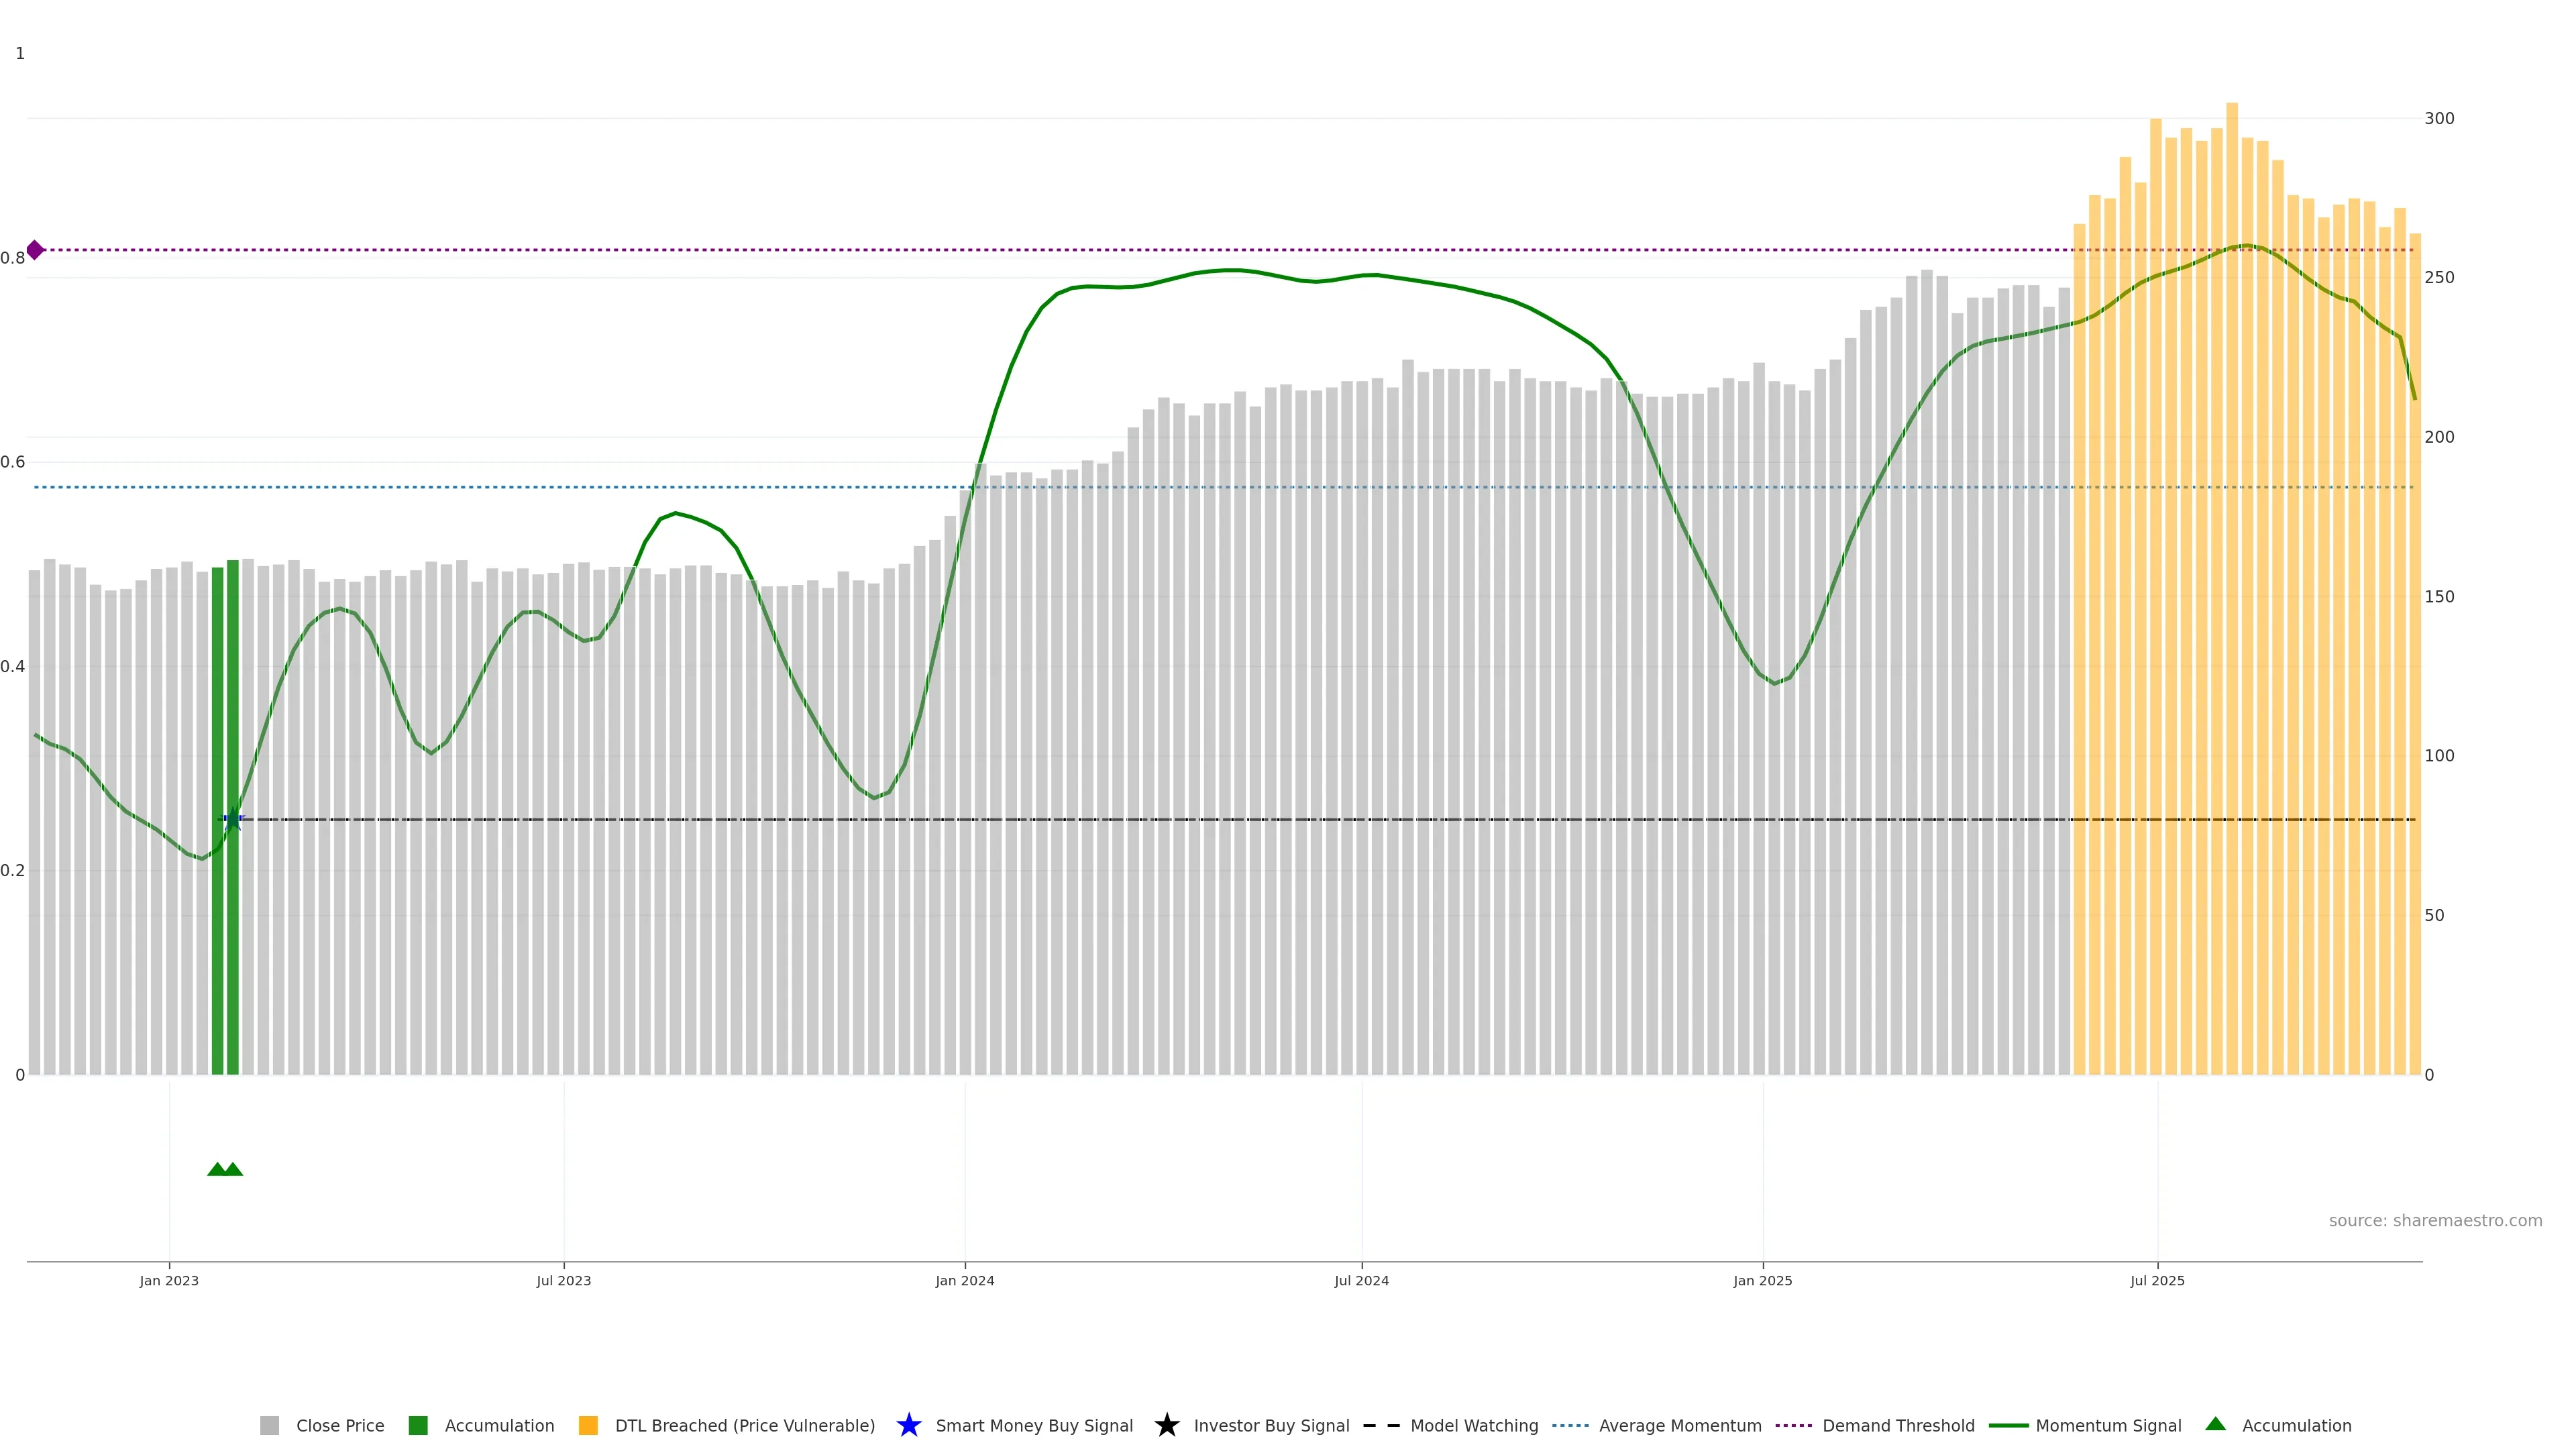Screen dimensions: 2576x1449
Task: Toggle the Momentum Signal legend label
Action: [2108, 1425]
